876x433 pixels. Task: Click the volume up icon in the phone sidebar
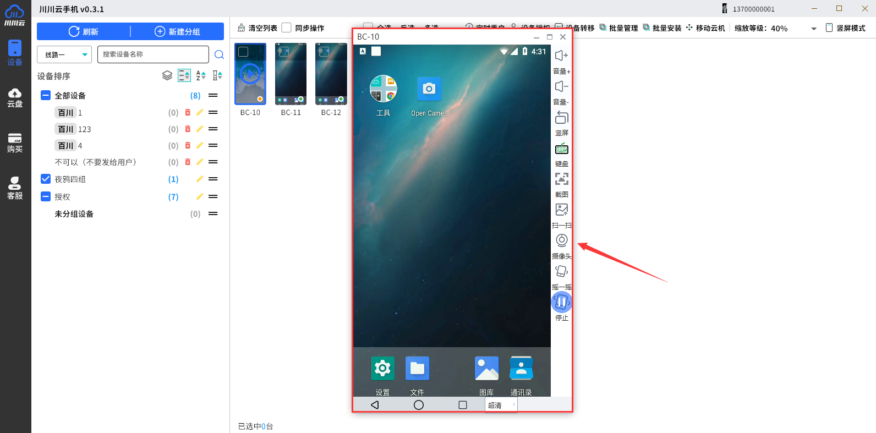click(x=561, y=56)
